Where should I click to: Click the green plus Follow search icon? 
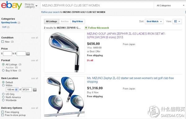click(86, 28)
